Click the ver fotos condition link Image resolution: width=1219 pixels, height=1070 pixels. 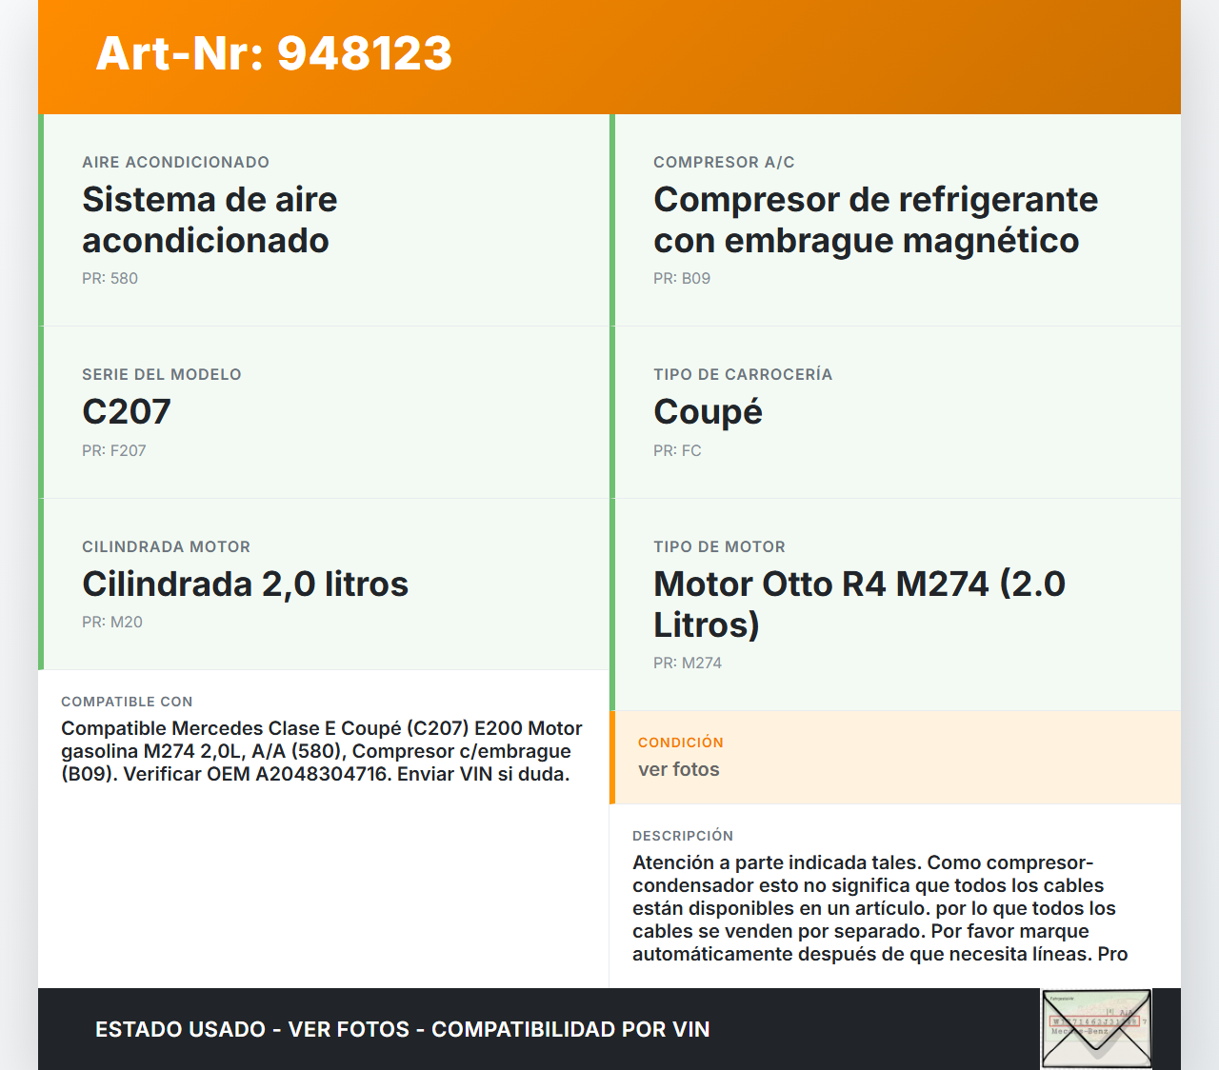tap(678, 769)
